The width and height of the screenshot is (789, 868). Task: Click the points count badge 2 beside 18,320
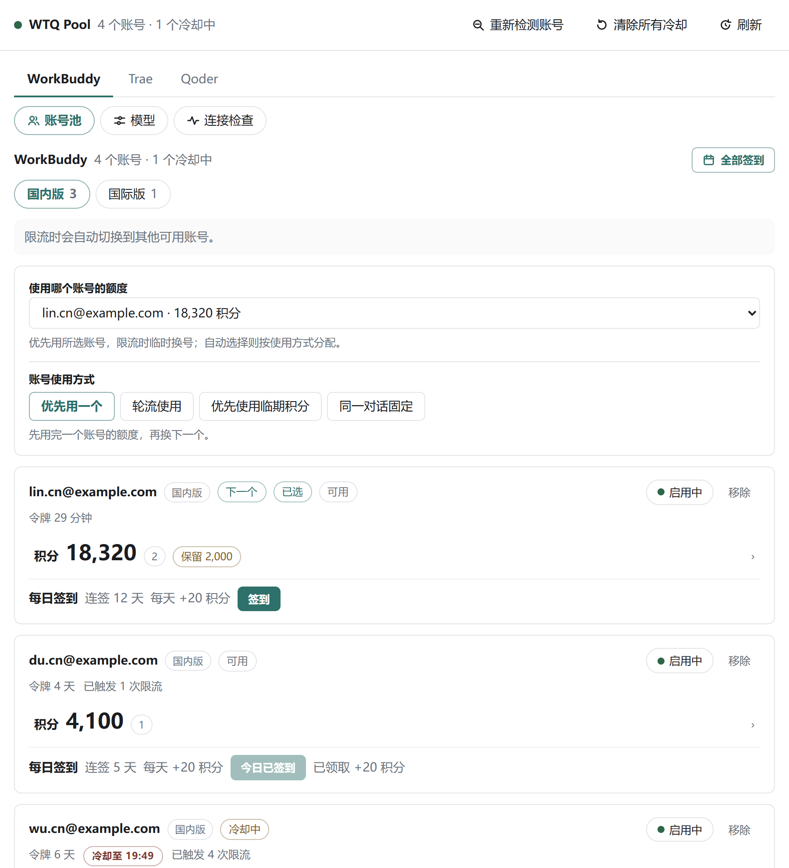pos(155,557)
